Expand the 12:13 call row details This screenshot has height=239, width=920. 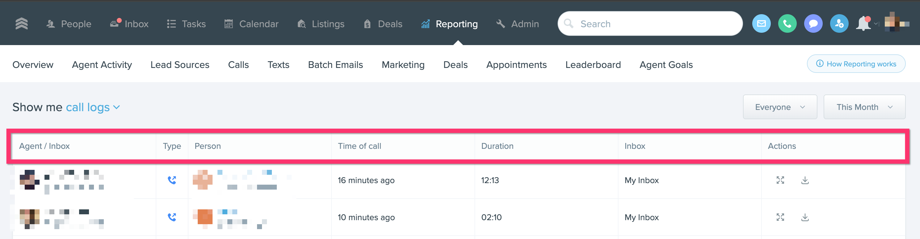coord(780,180)
